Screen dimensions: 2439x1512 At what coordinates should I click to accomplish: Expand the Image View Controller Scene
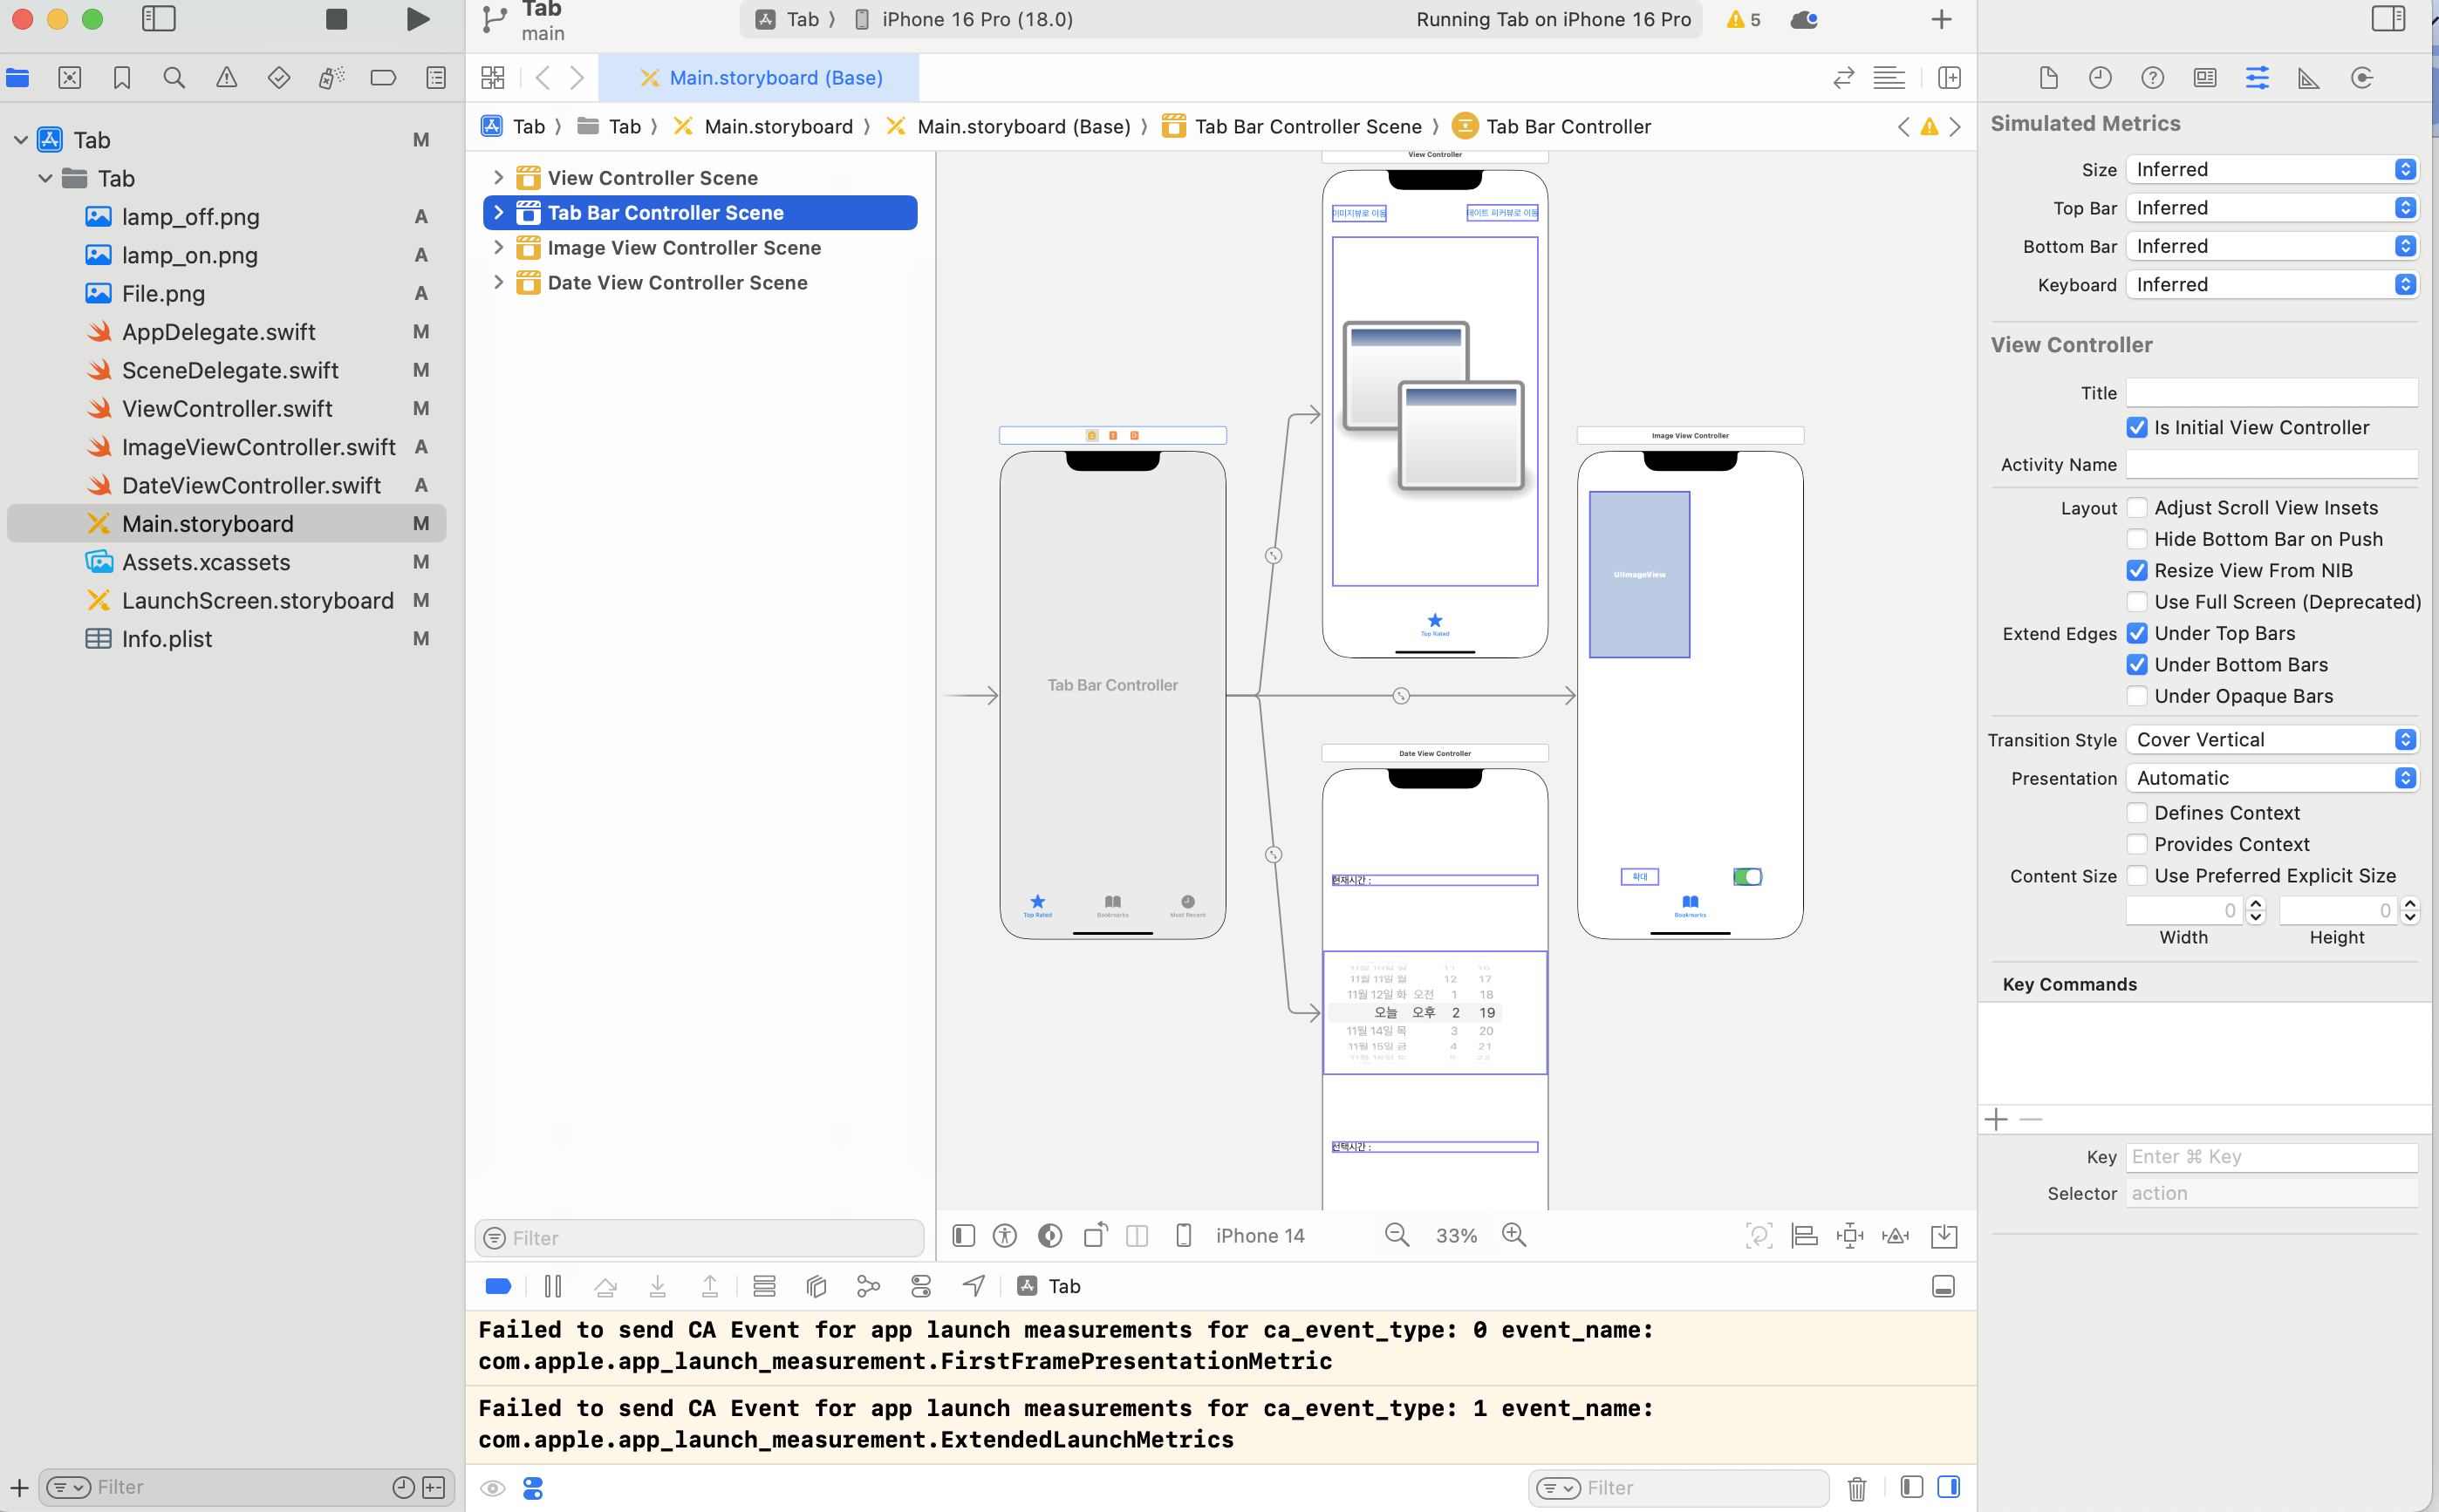coord(498,248)
